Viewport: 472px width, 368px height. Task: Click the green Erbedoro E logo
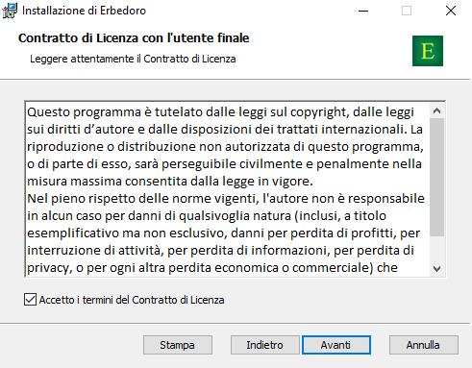[428, 51]
